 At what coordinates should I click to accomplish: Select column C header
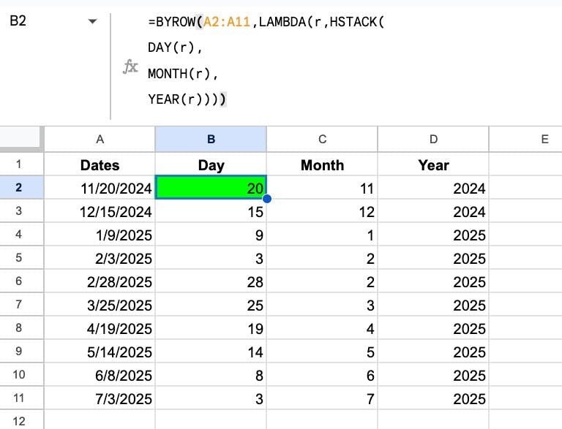point(322,140)
